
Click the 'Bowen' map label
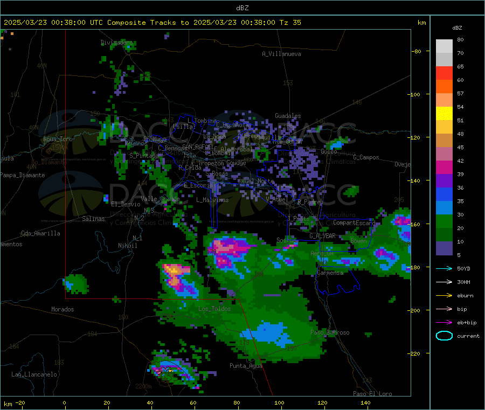click(x=358, y=240)
